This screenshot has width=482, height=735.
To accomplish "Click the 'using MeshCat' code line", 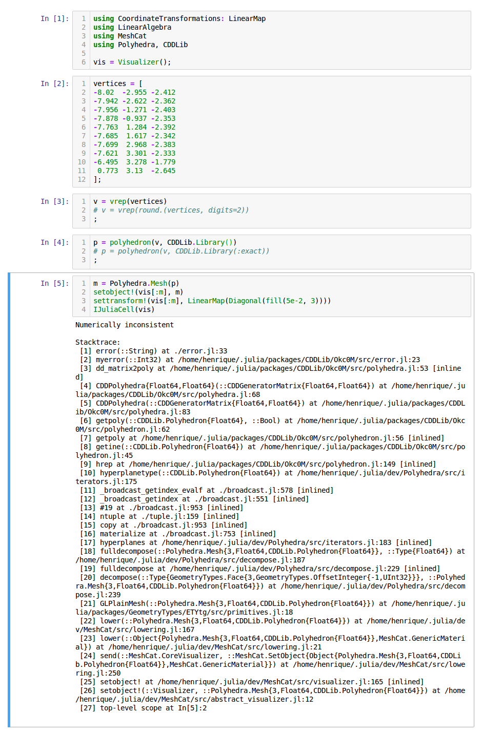I will [x=120, y=36].
